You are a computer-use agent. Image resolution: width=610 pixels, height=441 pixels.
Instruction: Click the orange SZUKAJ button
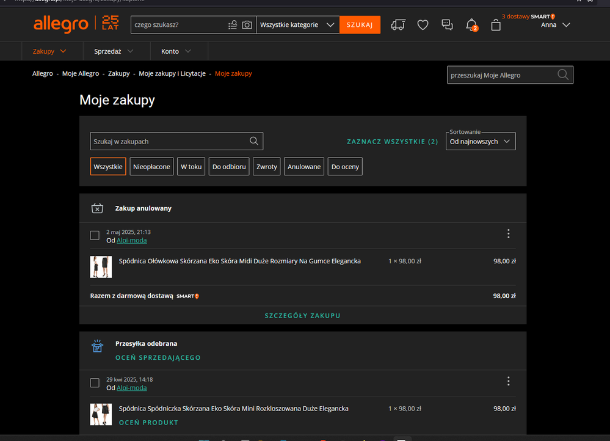click(360, 25)
